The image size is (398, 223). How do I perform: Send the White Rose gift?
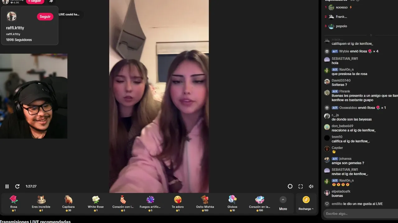coord(96,203)
